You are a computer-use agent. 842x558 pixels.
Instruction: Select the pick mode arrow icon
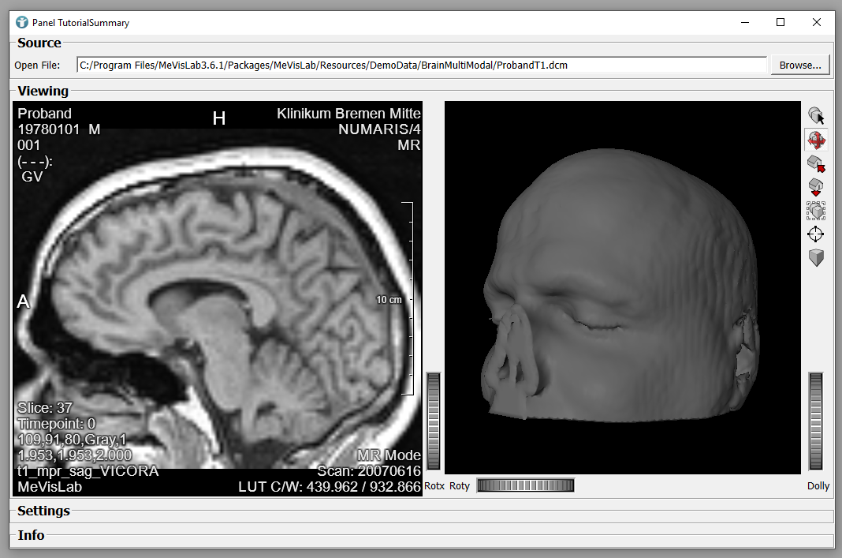tap(816, 117)
